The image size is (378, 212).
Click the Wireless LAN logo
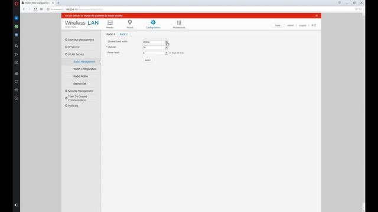point(82,24)
